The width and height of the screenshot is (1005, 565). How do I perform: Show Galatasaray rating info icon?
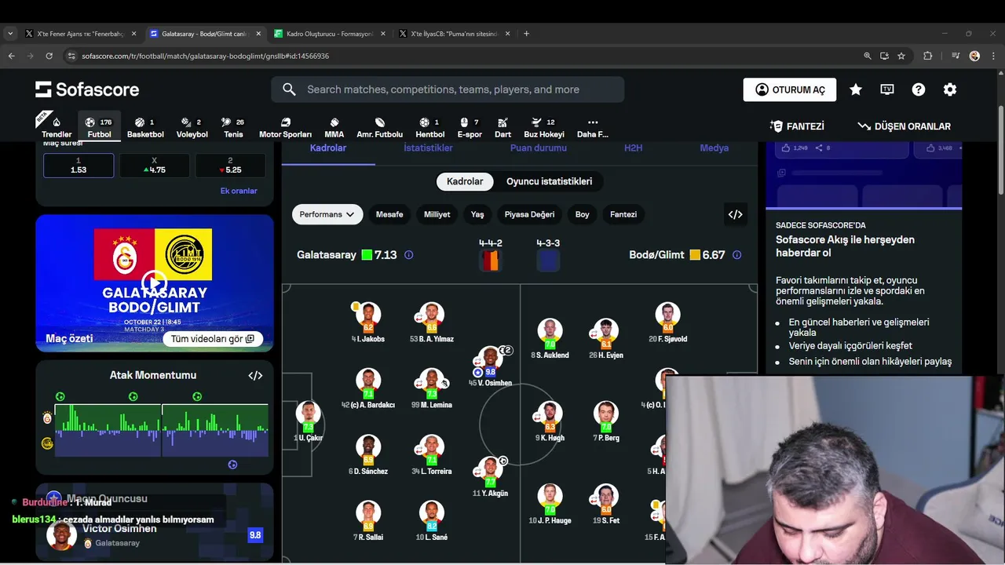pyautogui.click(x=408, y=255)
